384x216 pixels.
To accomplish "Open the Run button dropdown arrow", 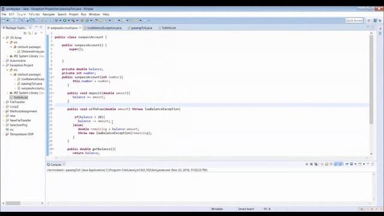I will tap(68, 20).
